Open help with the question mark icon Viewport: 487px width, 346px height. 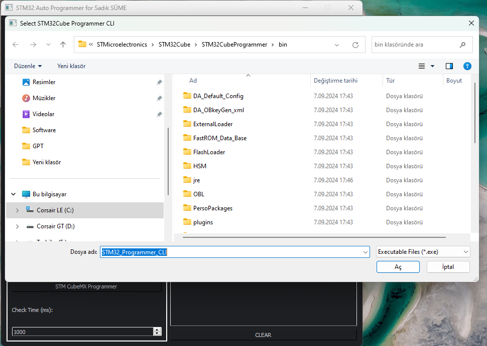[x=467, y=66]
